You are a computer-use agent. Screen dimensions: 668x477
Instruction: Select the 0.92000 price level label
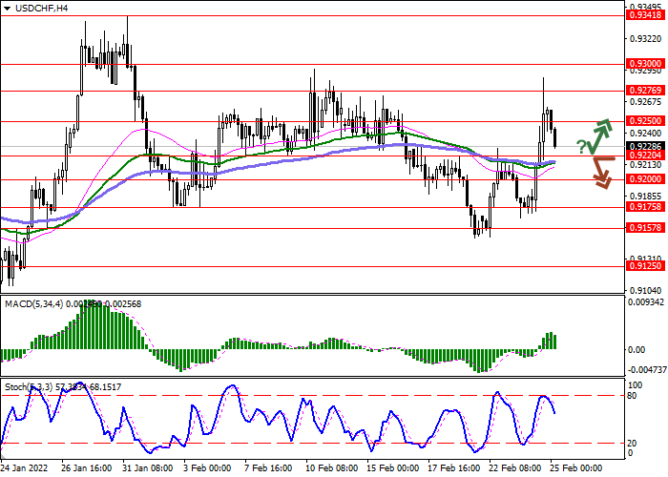[645, 179]
